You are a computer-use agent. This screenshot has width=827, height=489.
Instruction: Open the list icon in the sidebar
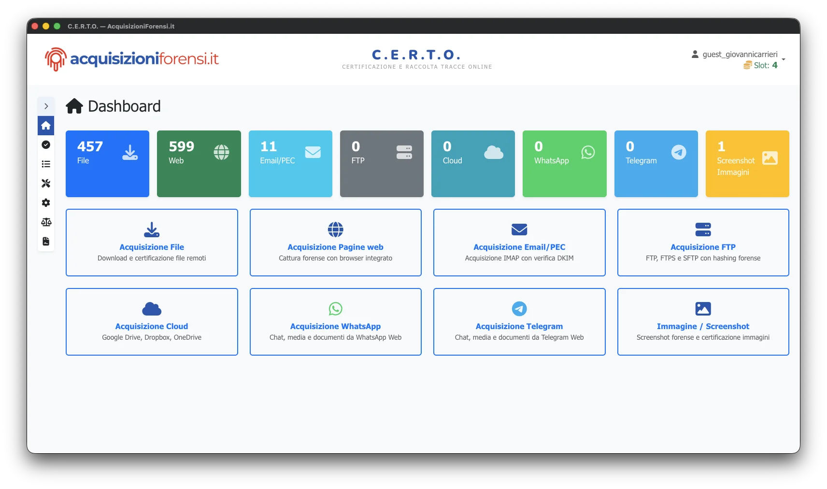pyautogui.click(x=46, y=164)
